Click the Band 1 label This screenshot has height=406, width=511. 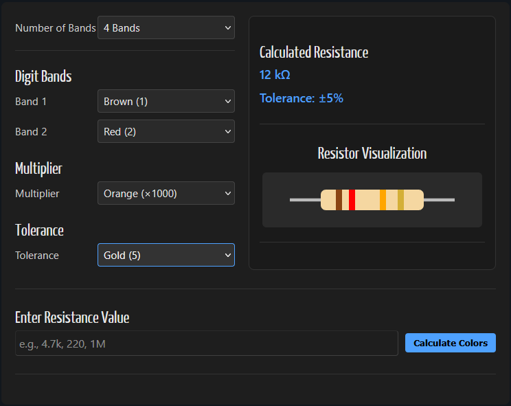[x=31, y=102]
